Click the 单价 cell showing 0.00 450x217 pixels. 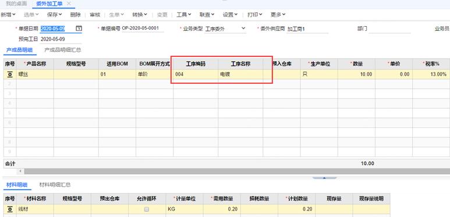pos(394,74)
